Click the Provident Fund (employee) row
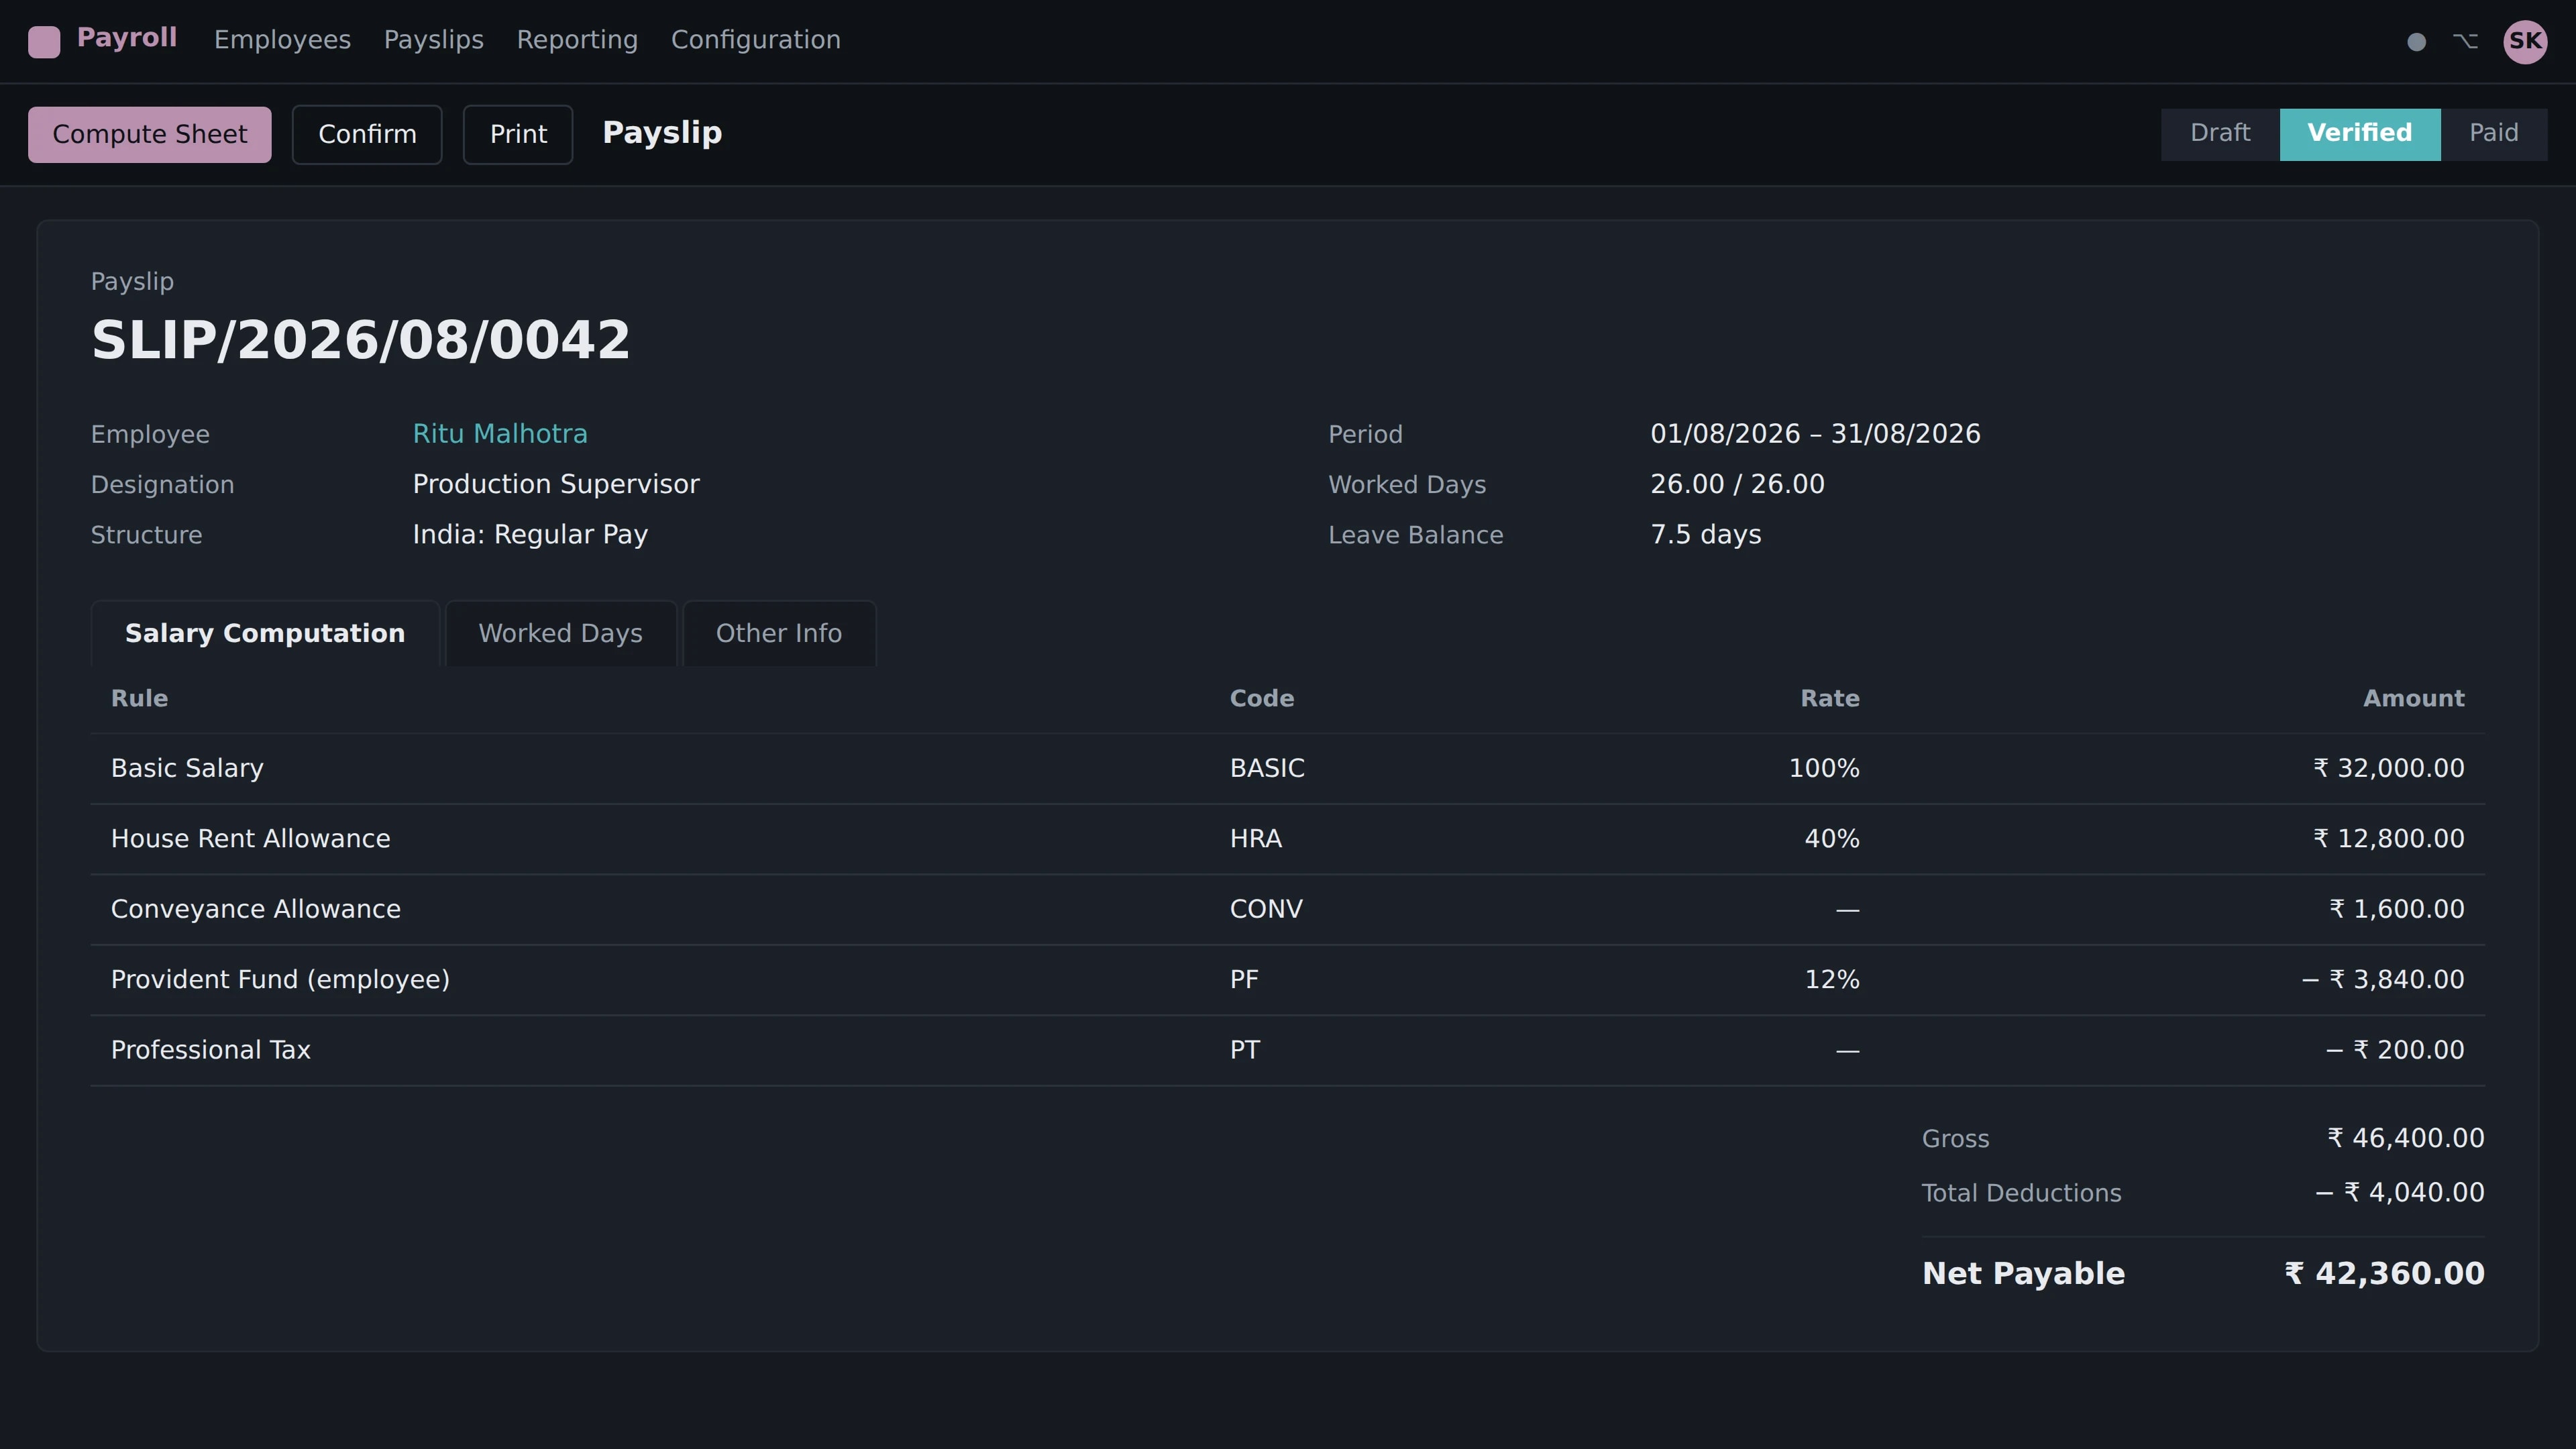Image resolution: width=2576 pixels, height=1449 pixels. (x=1288, y=980)
